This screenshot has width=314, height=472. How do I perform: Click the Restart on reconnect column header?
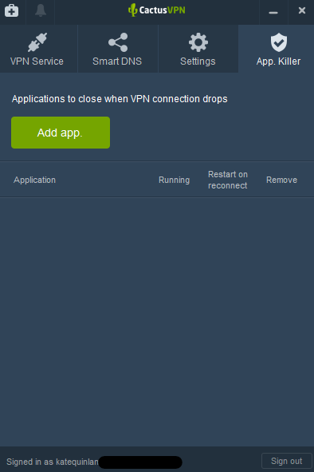click(228, 180)
